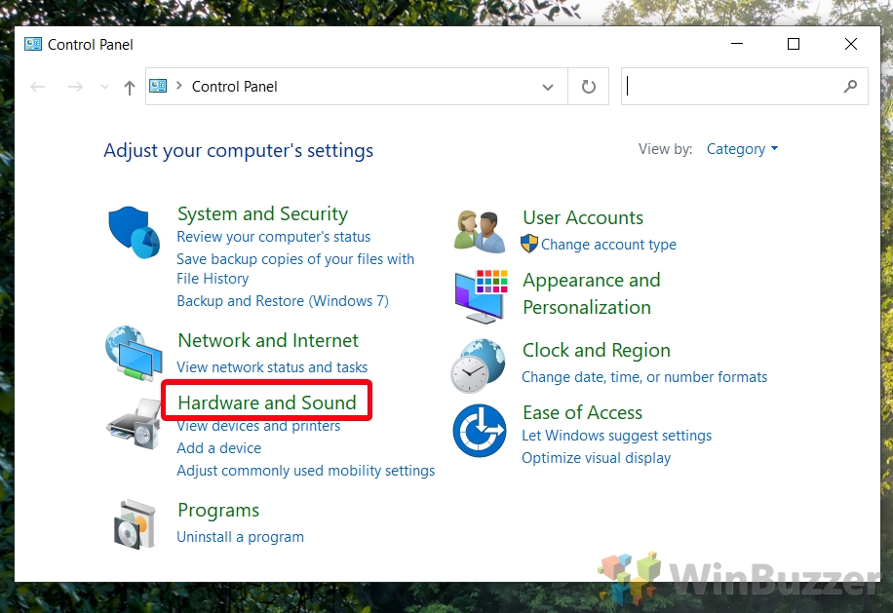893x613 pixels.
Task: Click the Add a device link
Action: 218,448
